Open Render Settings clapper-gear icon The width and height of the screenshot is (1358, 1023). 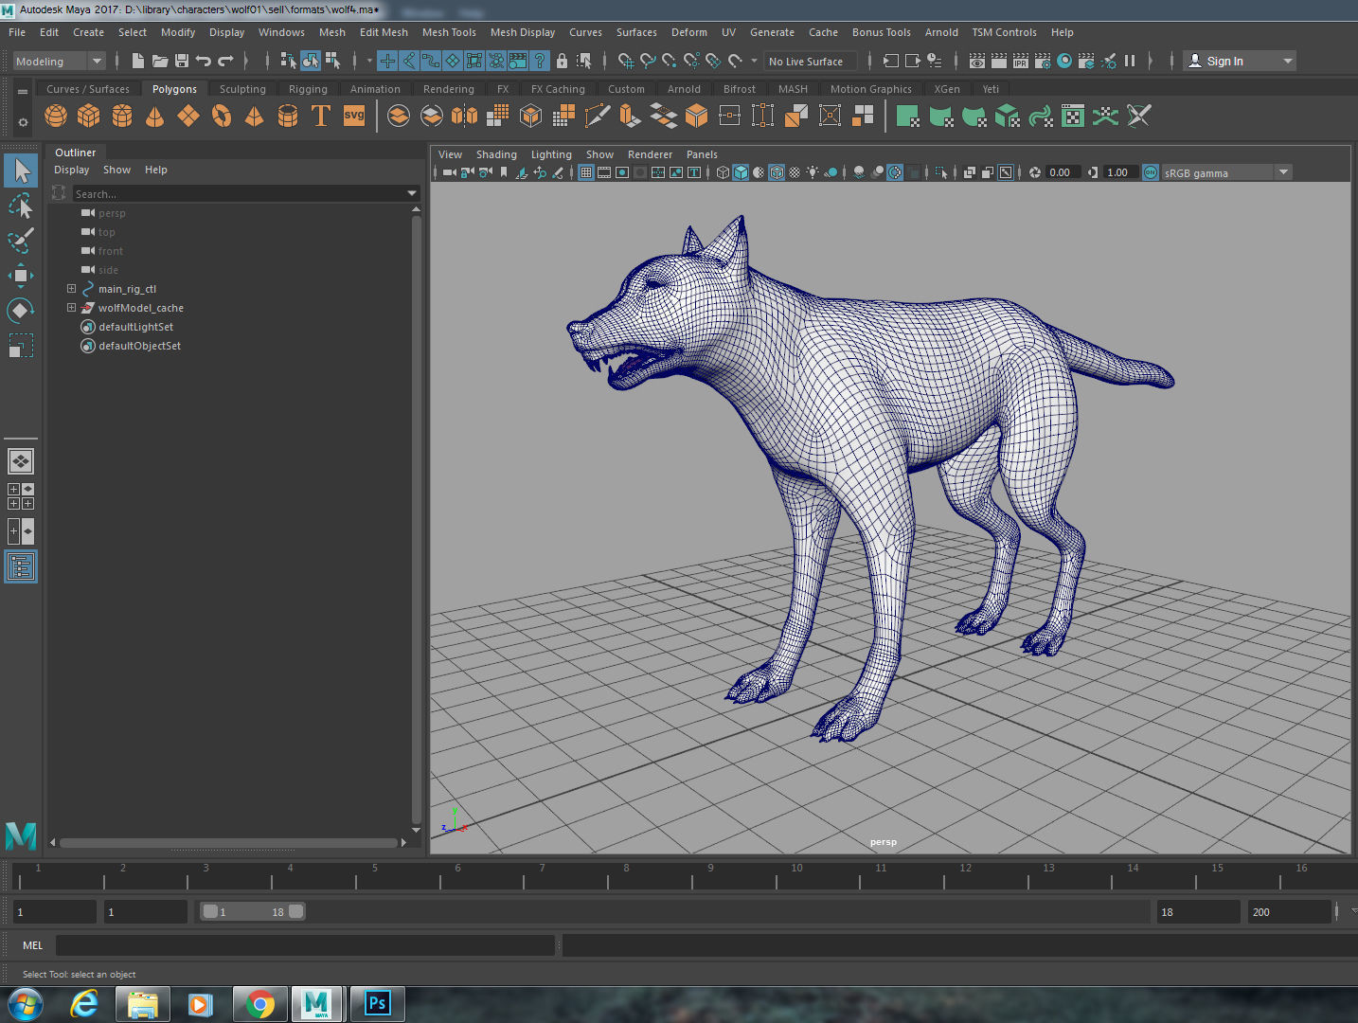tap(1043, 61)
